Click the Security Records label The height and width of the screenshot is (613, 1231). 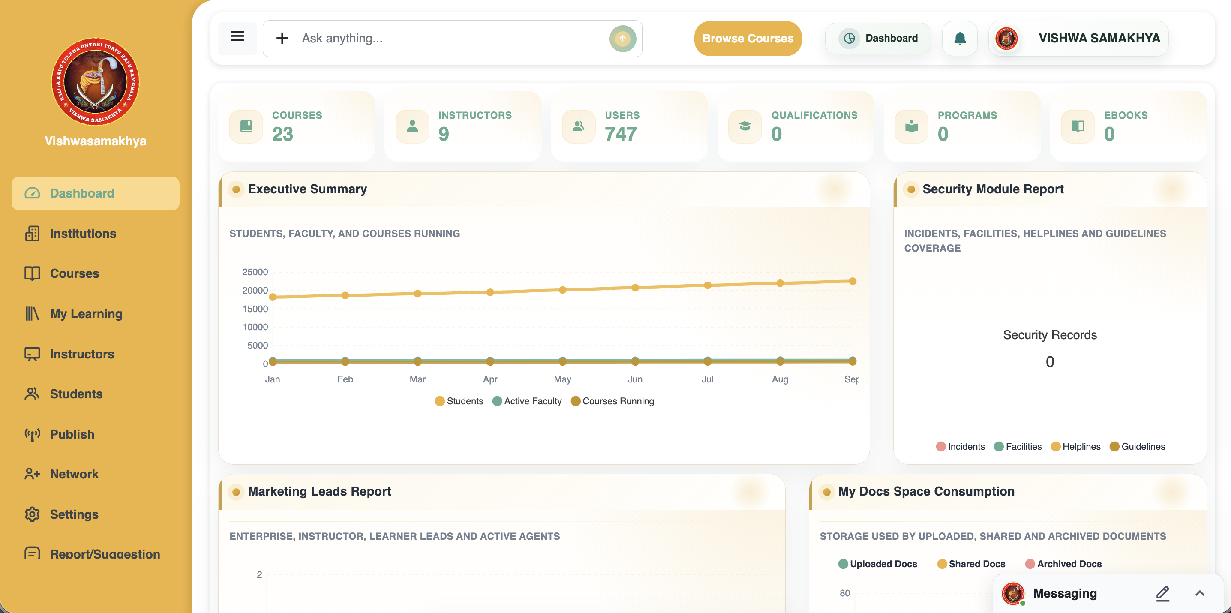tap(1049, 334)
